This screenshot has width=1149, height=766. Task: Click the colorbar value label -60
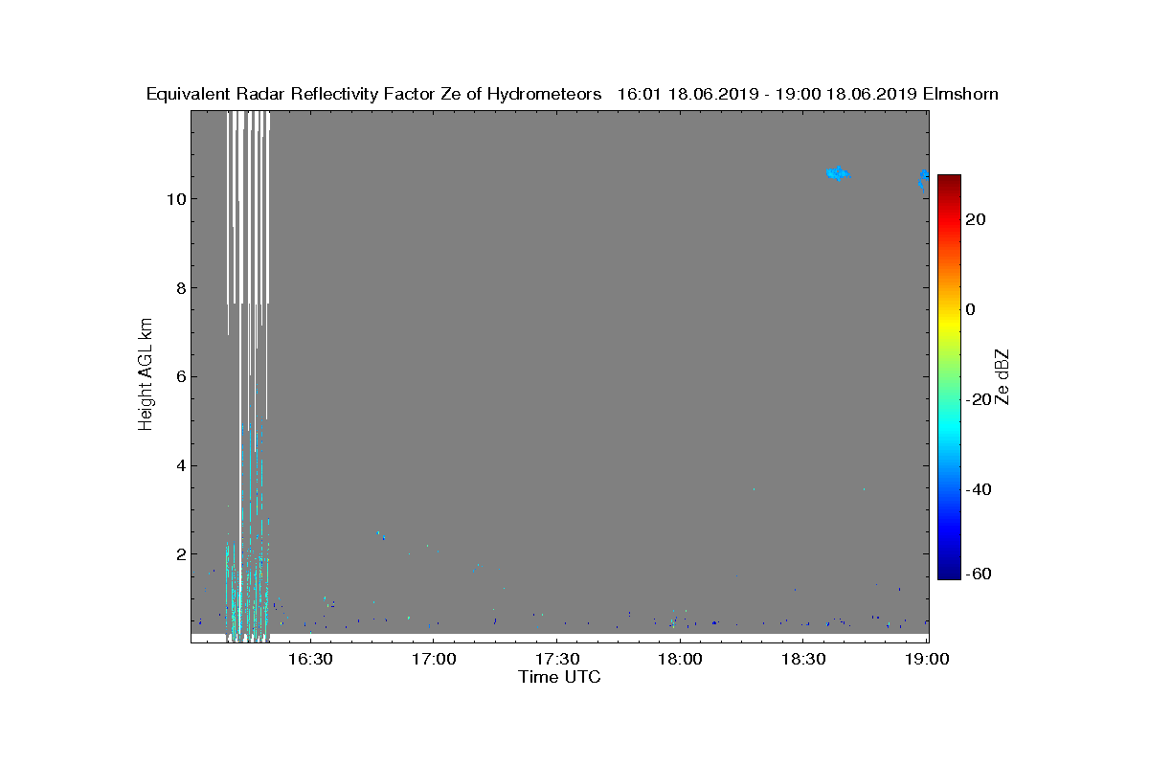click(978, 574)
